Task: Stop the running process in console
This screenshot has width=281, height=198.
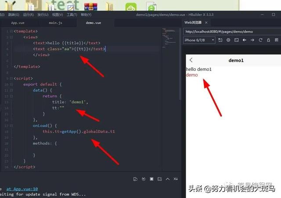Action: coord(151,179)
